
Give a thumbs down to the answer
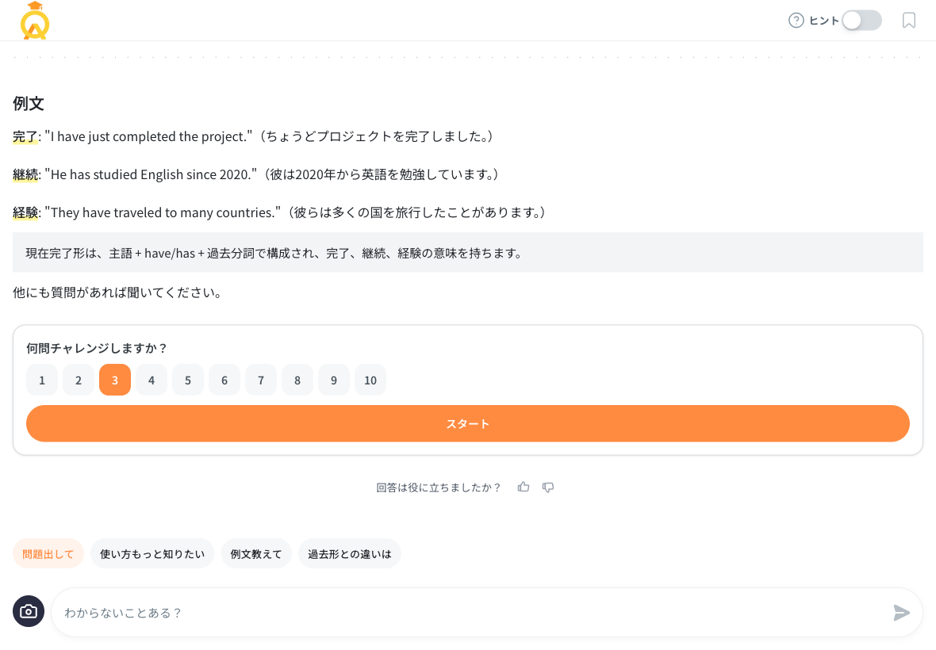point(548,487)
